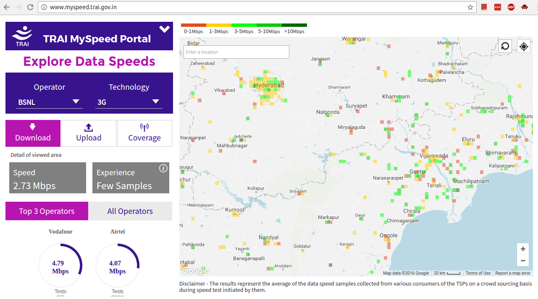
Task: Focus the Enter a location search box
Action: [236, 52]
